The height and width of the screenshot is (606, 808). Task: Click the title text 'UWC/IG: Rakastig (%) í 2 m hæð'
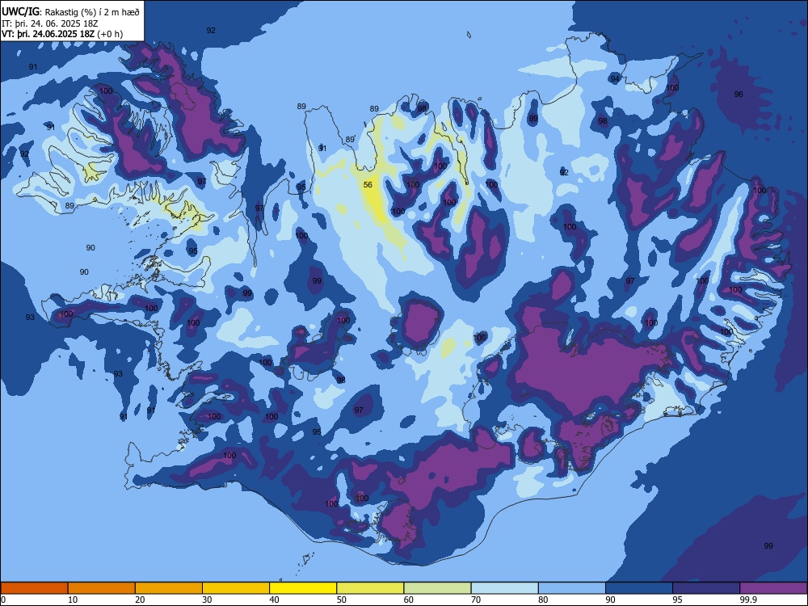point(70,12)
